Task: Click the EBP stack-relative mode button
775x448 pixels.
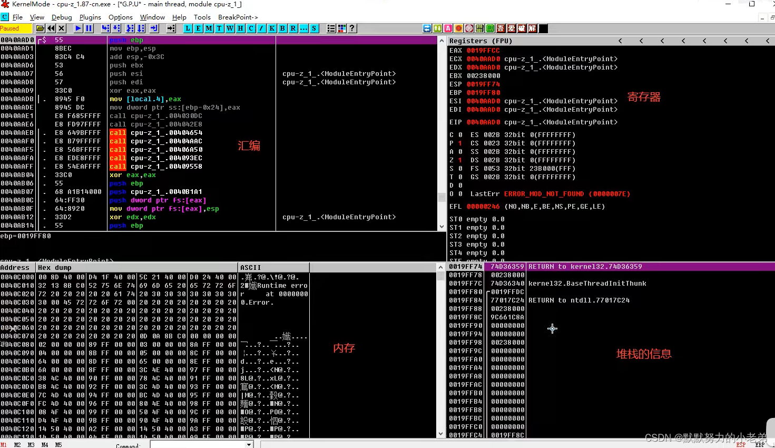Action: [760, 445]
